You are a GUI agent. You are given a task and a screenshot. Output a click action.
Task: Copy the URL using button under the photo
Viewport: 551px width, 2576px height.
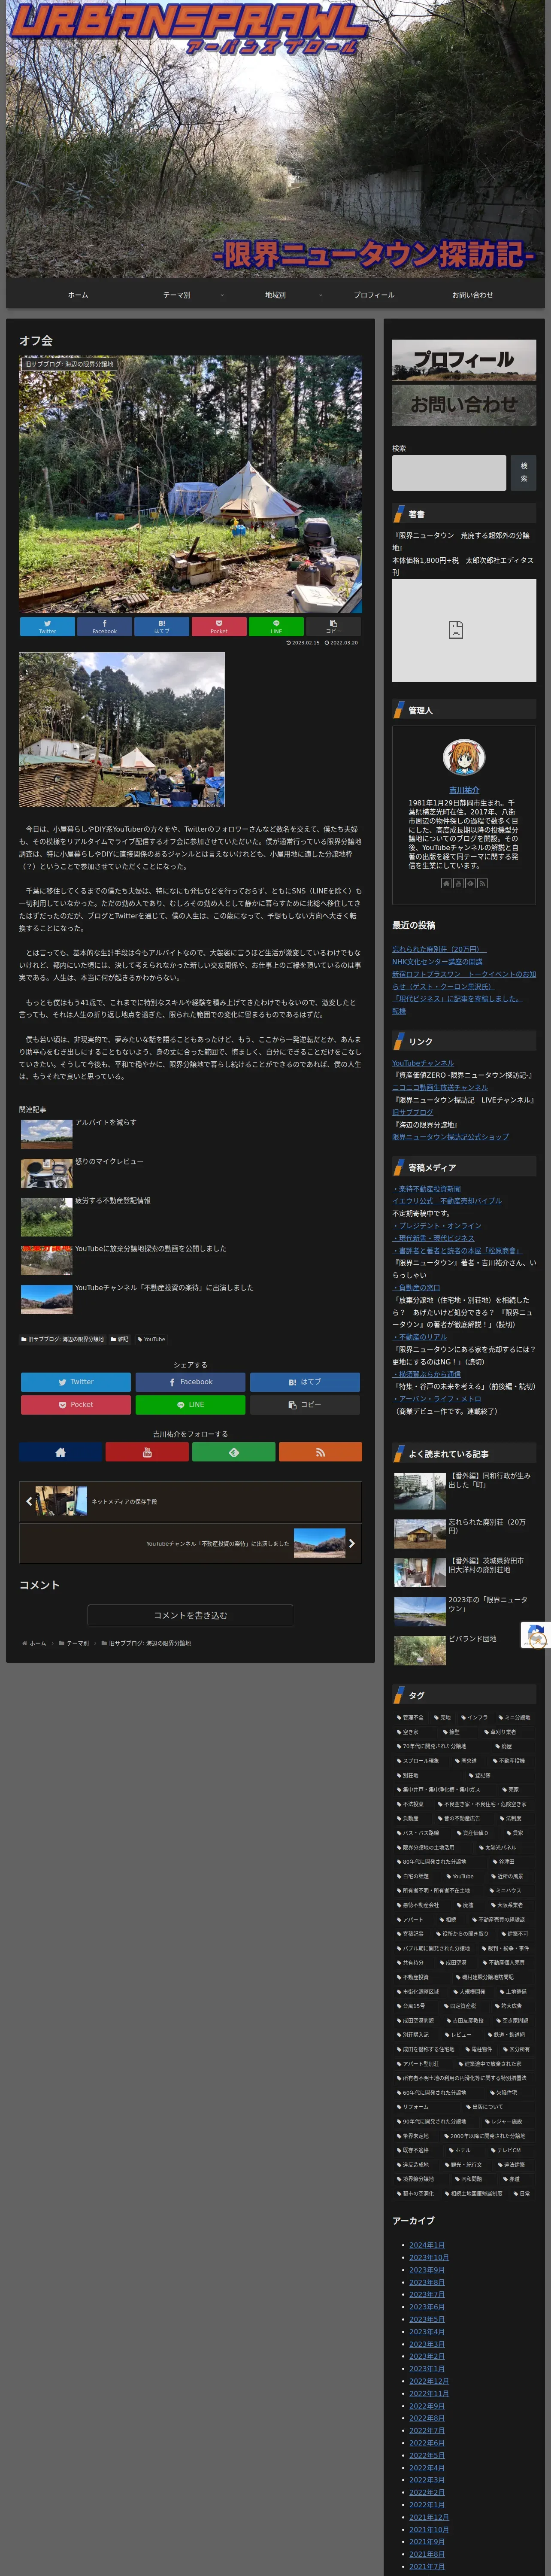click(333, 626)
